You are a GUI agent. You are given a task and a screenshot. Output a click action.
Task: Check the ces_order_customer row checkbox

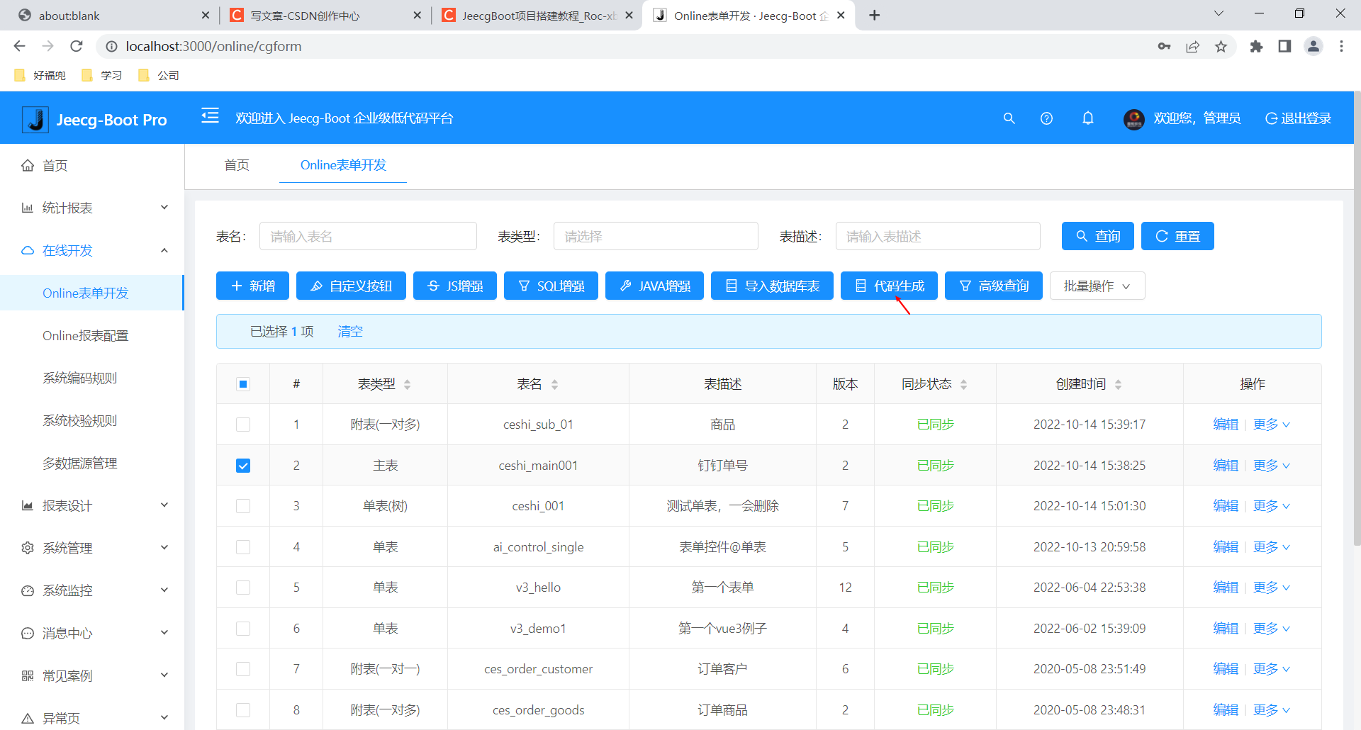(x=243, y=669)
